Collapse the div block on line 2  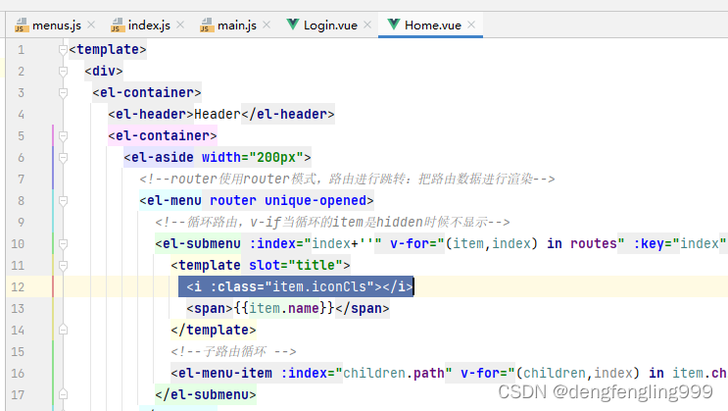63,72
